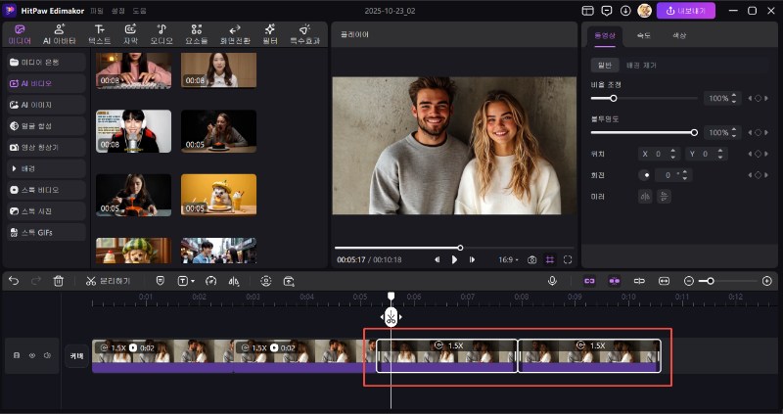Image resolution: width=783 pixels, height=414 pixels.
Task: Click the horizontal flip mirror icon
Action: (x=645, y=196)
